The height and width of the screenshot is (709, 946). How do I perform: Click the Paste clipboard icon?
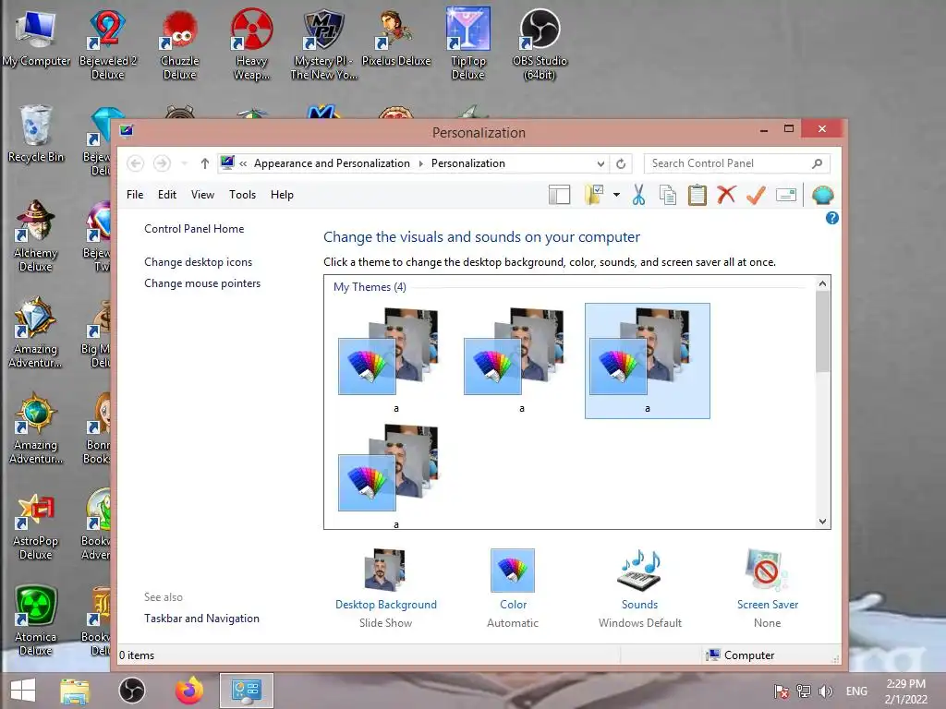[x=697, y=195]
